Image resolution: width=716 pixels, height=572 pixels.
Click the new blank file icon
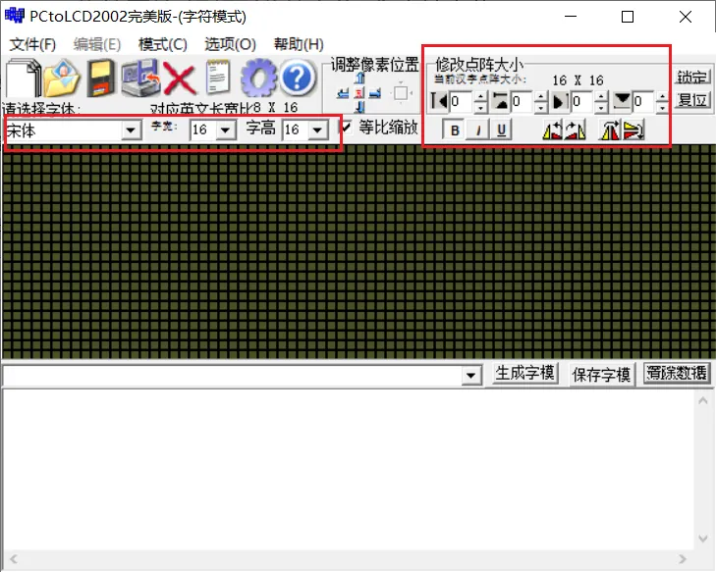pos(23,78)
